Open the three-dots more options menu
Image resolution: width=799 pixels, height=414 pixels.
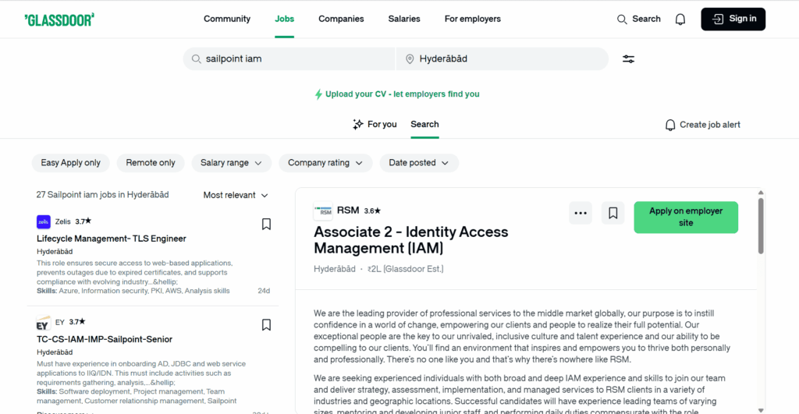581,213
